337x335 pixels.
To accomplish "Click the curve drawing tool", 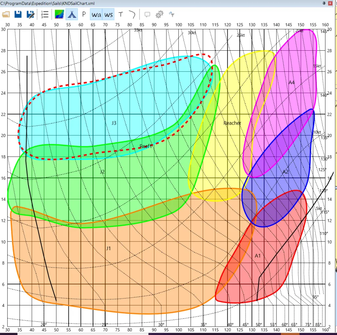I will pyautogui.click(x=132, y=14).
